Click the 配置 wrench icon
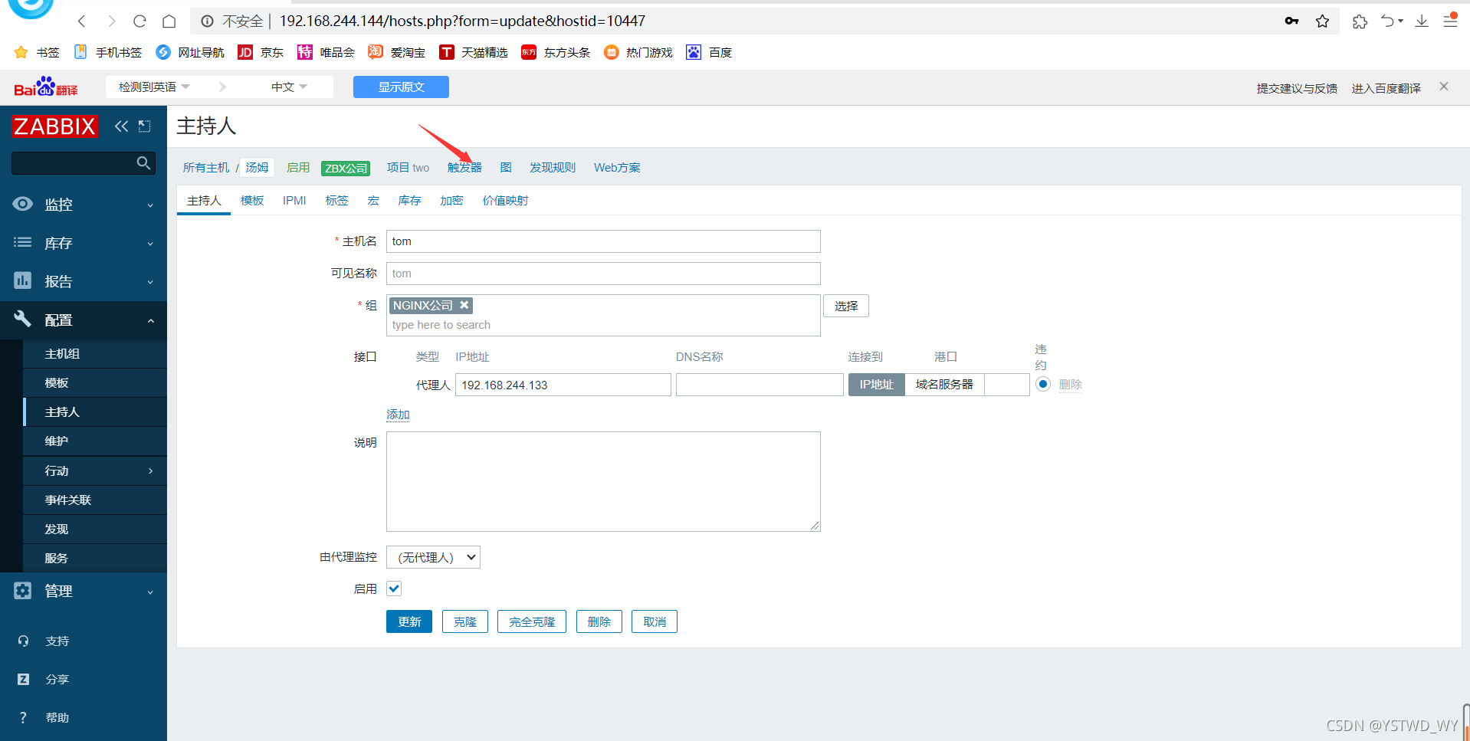 [23, 319]
